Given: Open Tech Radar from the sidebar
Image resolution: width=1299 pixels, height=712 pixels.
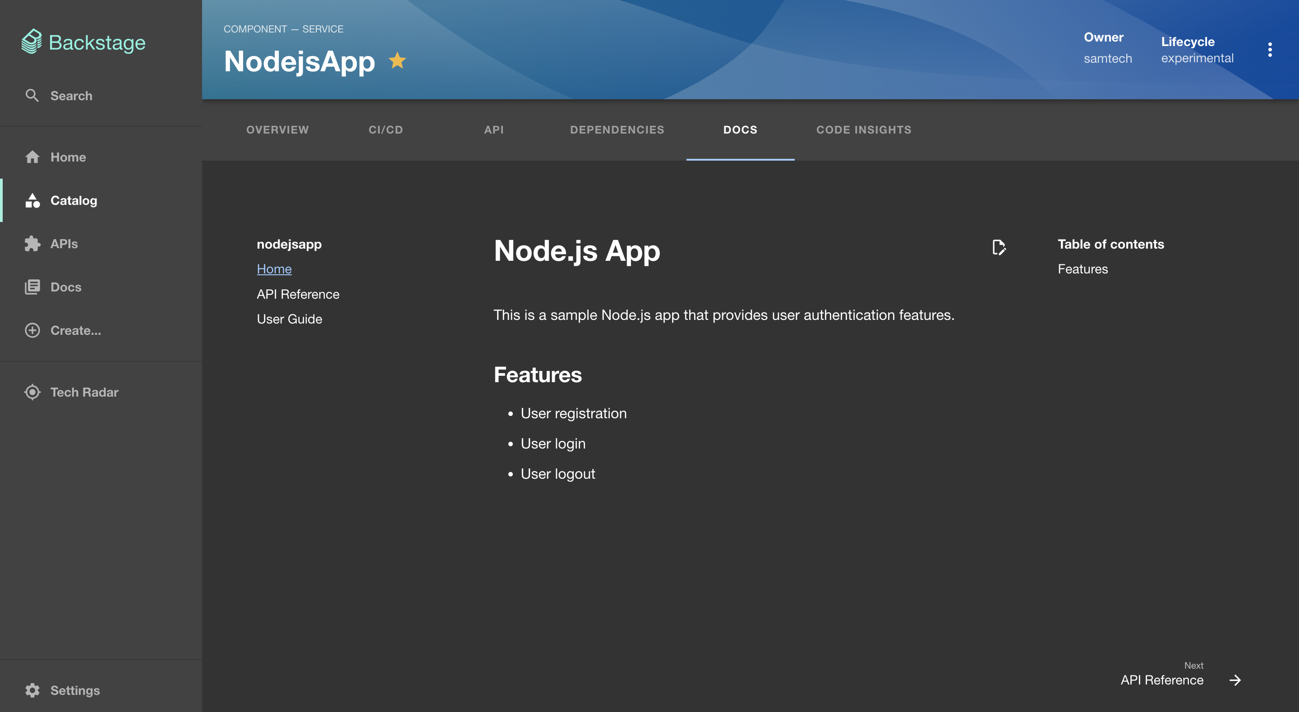Looking at the screenshot, I should 101,392.
